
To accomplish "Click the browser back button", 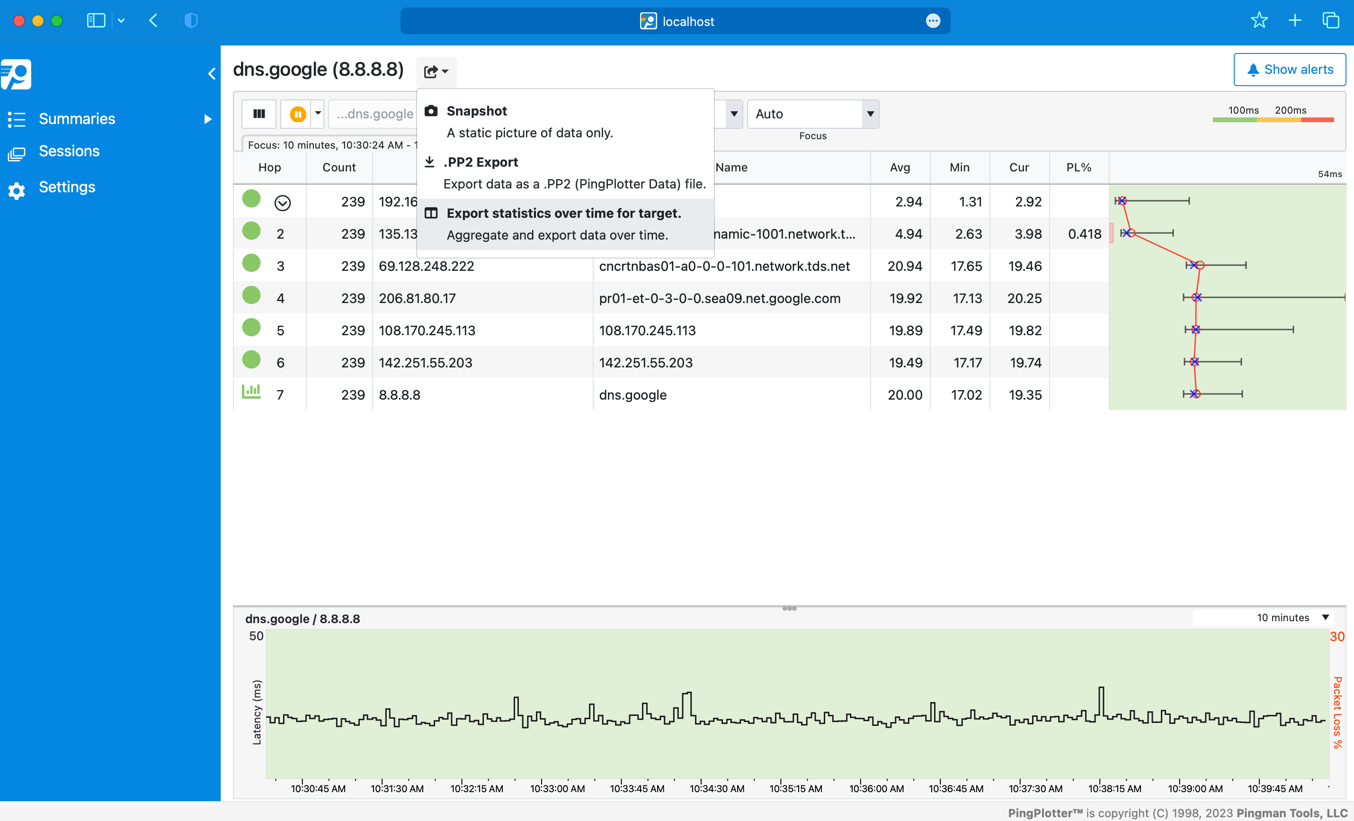I will [153, 20].
